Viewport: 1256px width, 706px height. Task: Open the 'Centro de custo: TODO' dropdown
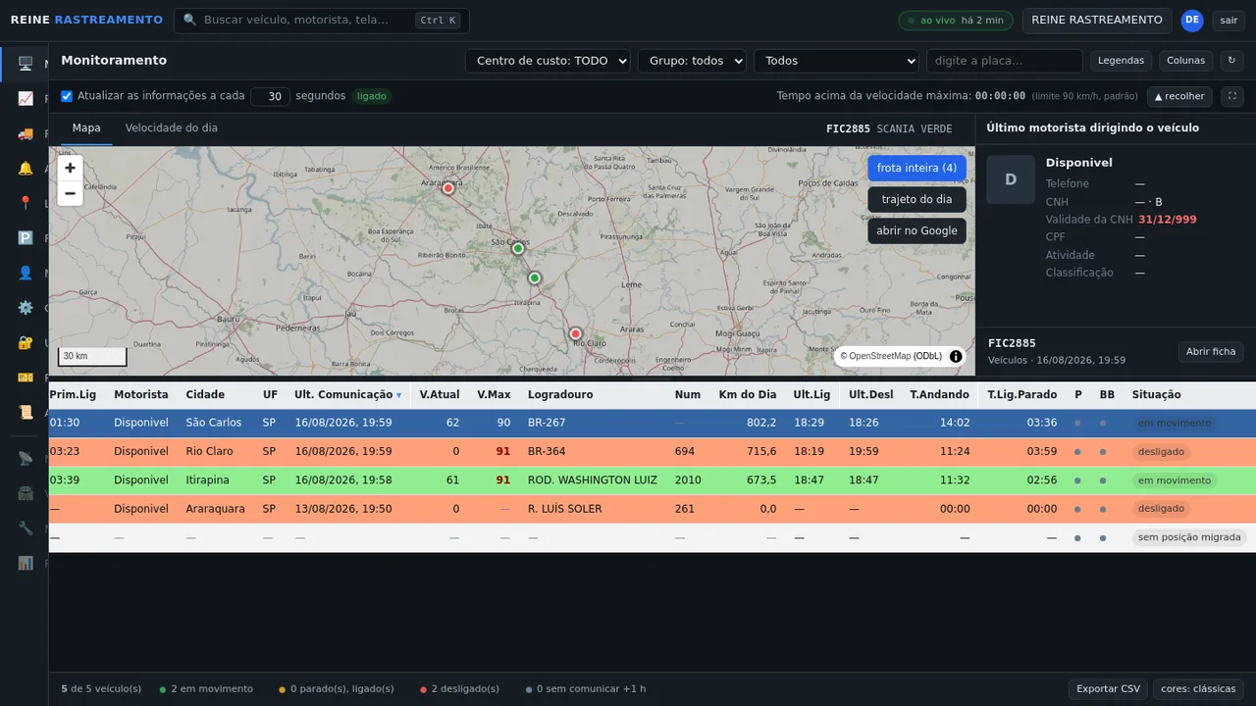tap(548, 61)
